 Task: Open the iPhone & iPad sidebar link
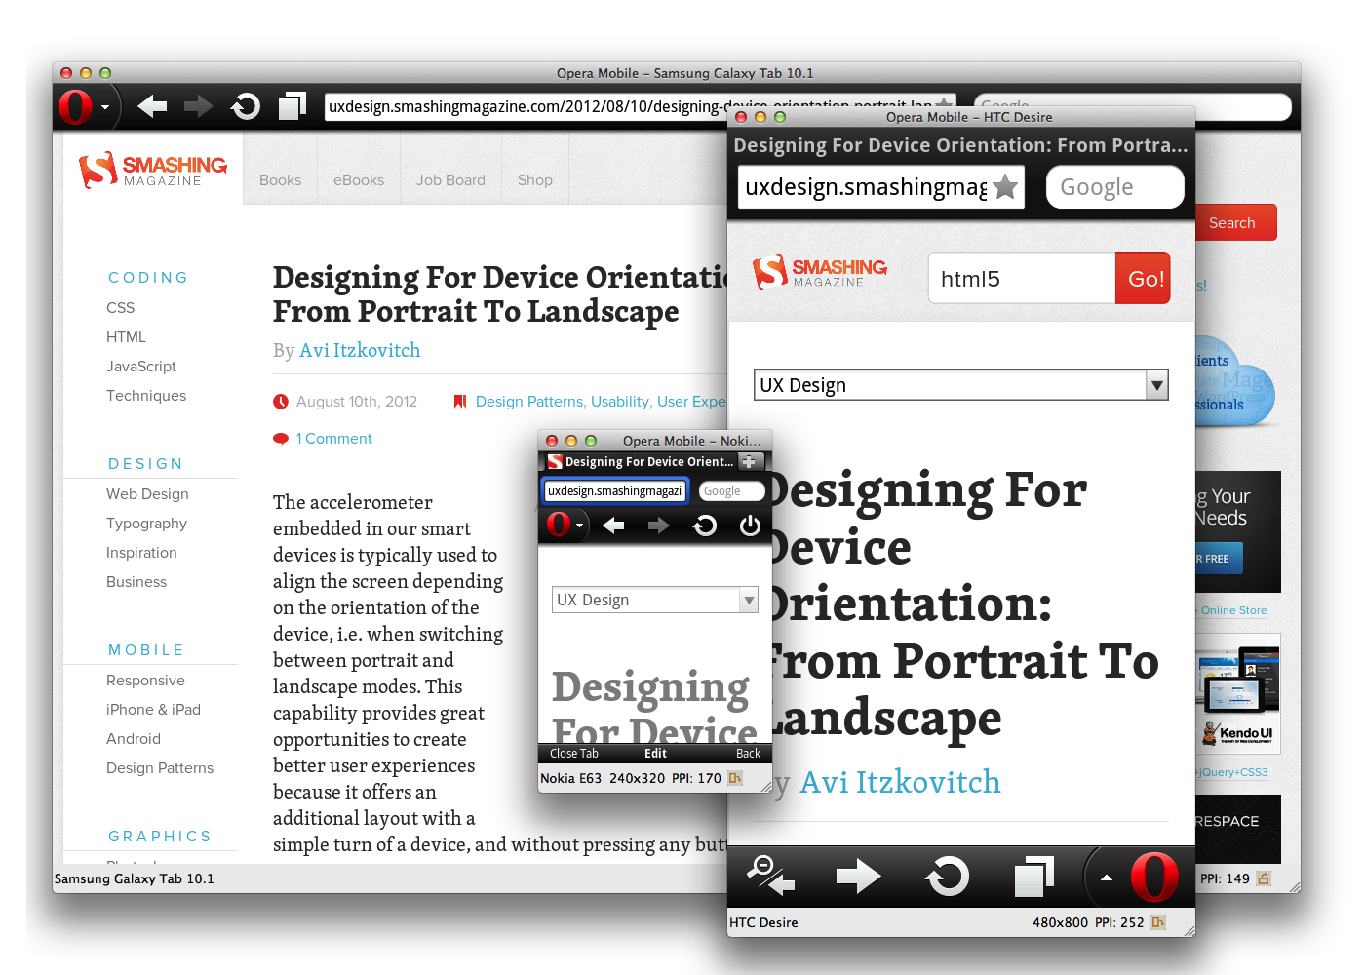pyautogui.click(x=153, y=710)
